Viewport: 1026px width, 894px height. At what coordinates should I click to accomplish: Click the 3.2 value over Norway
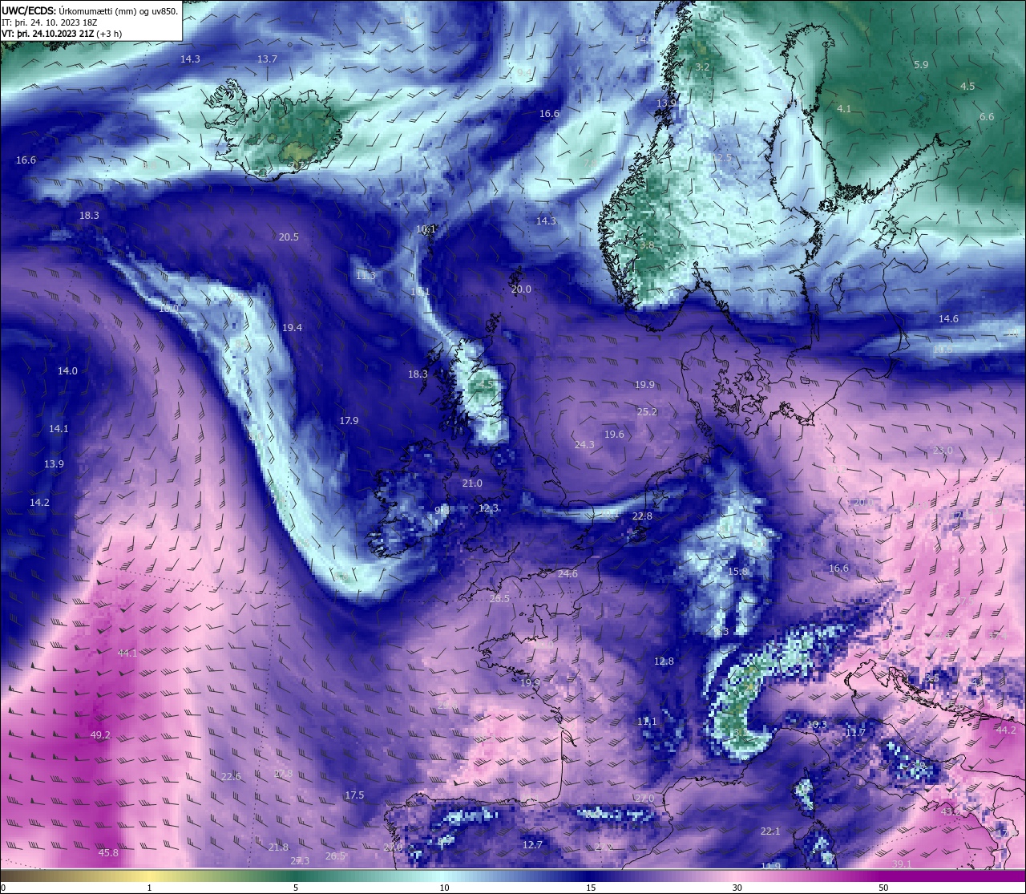[x=702, y=67]
